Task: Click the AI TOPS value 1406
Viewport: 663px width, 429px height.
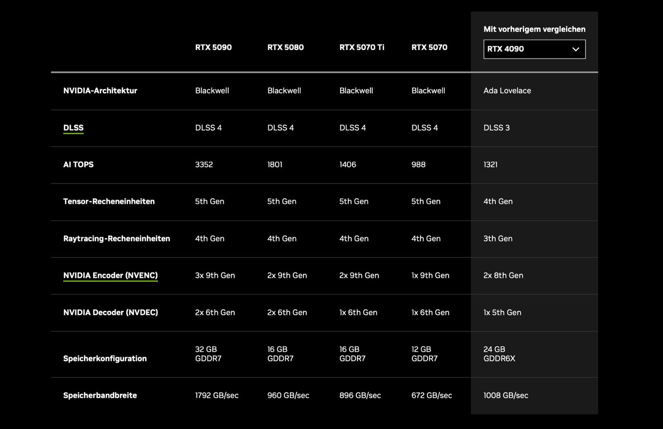Action: 348,164
